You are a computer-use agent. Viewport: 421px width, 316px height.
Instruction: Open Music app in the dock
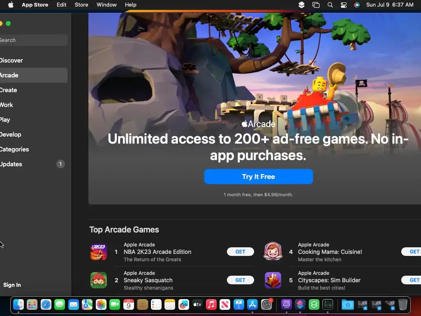pos(211,304)
